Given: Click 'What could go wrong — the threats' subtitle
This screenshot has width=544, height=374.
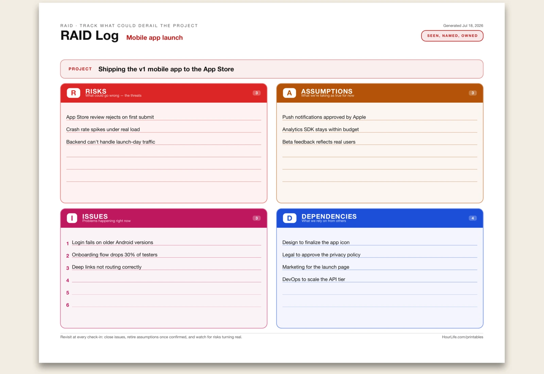Looking at the screenshot, I should [113, 96].
